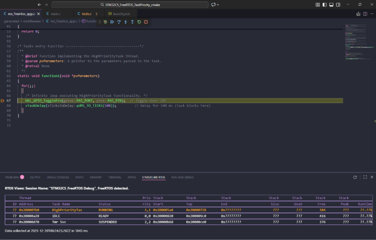Expand the middleware breadcrumb segment
The image size is (376, 240).
pyautogui.click(x=33, y=21)
